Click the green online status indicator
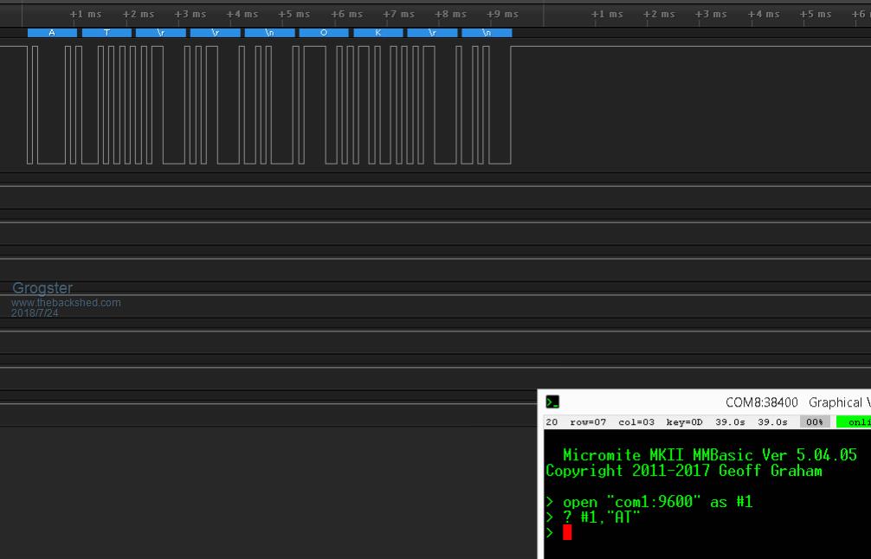871x559 pixels. point(854,422)
